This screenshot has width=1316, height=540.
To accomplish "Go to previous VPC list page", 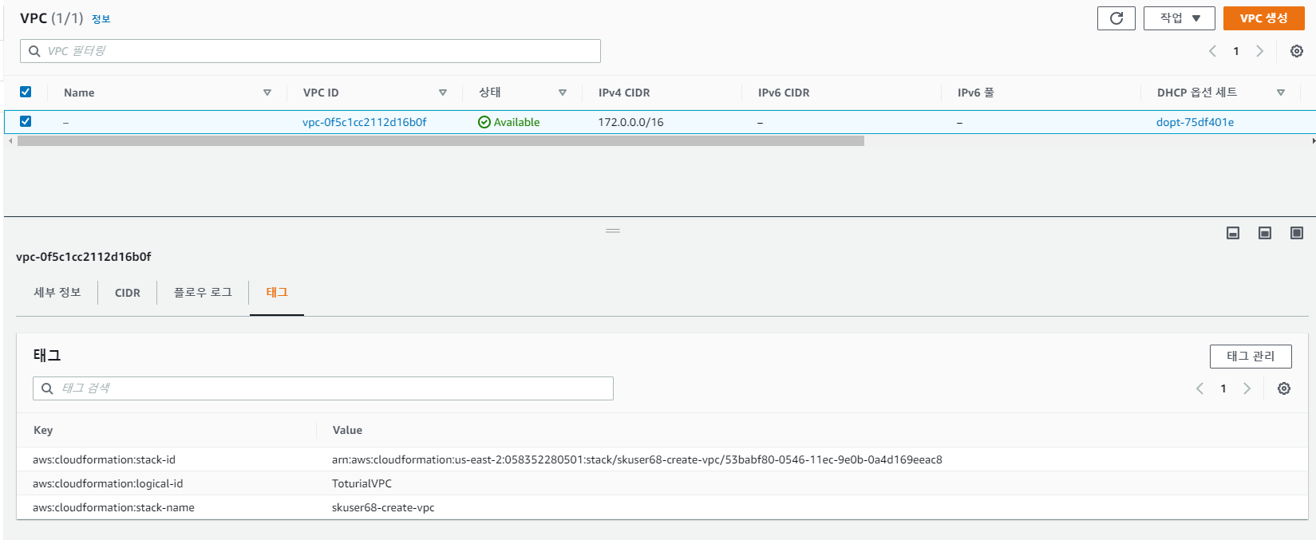I will [1212, 51].
